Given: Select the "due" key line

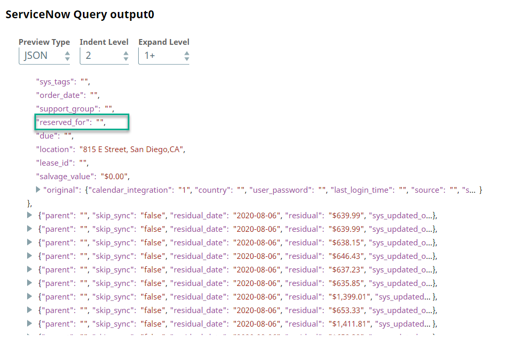Looking at the screenshot, I should (55, 136).
